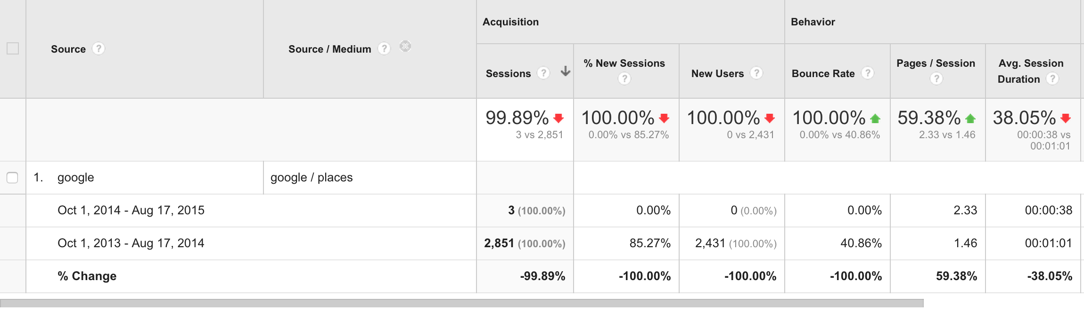Open the Sessions help tooltip icon
This screenshot has height=313, width=1084.
543,73
